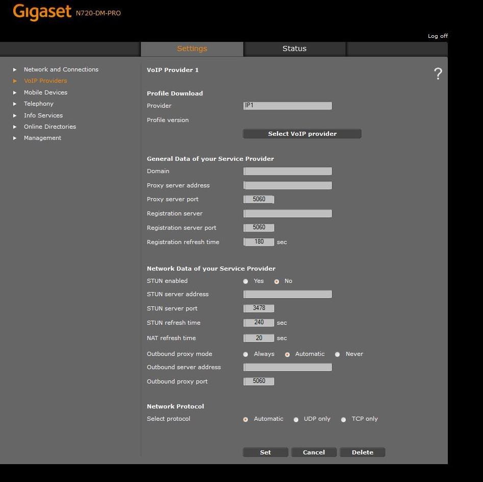Viewport: 483px width, 482px height.
Task: Switch to the Settings tab
Action: tap(192, 49)
